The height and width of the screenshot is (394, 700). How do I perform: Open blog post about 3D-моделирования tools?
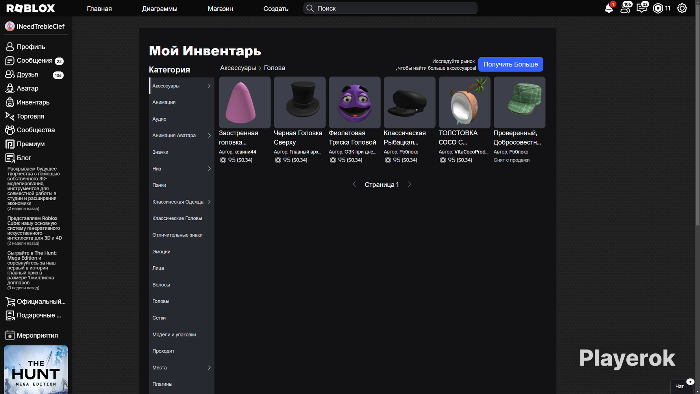point(34,188)
